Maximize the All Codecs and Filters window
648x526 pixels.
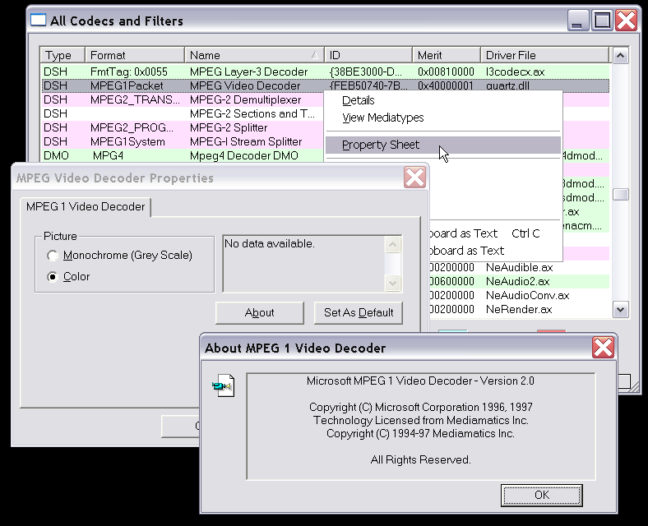tap(602, 21)
